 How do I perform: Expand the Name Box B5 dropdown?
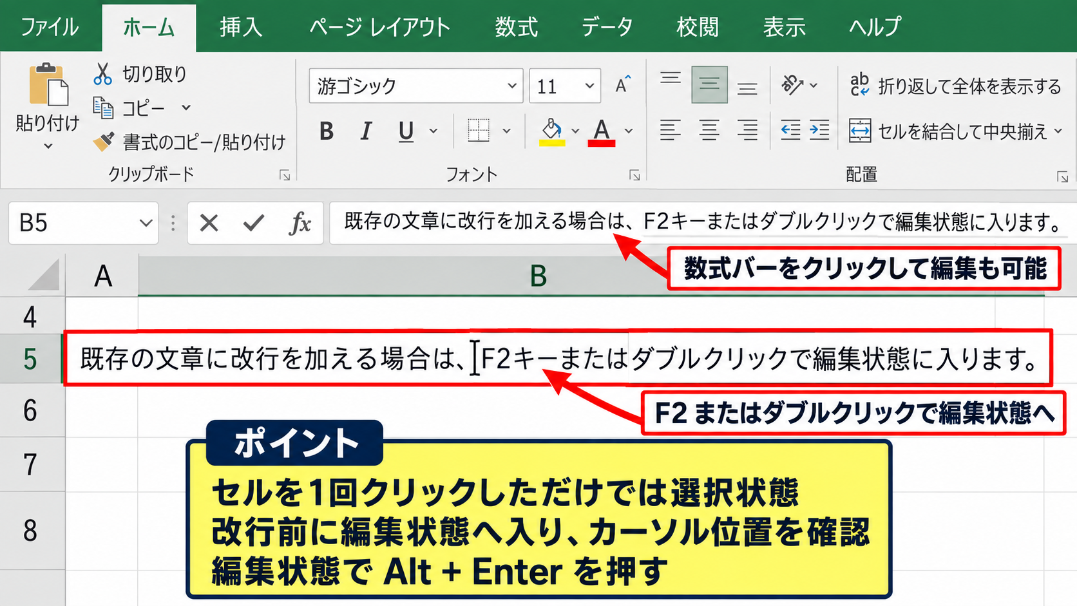[146, 223]
